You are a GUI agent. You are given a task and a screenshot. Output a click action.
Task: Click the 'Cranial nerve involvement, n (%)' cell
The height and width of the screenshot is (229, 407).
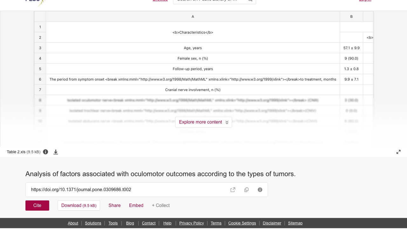point(193,90)
